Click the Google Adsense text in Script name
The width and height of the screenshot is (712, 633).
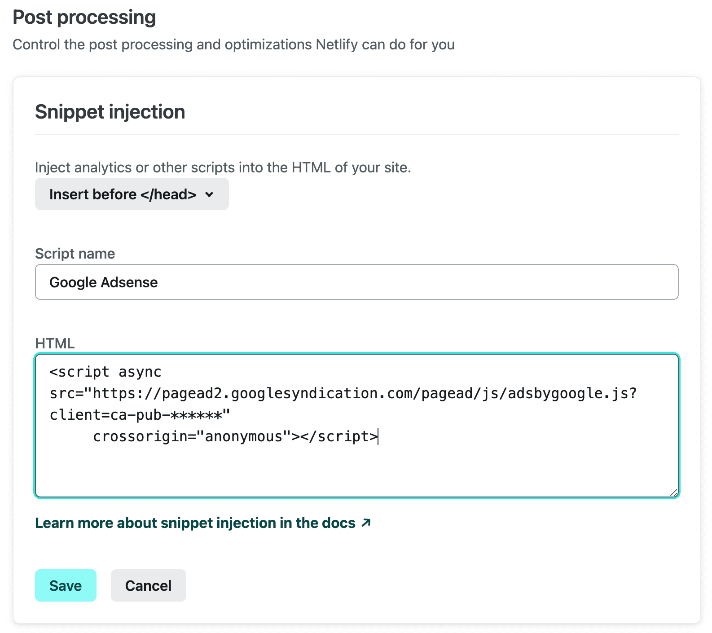[x=104, y=282]
